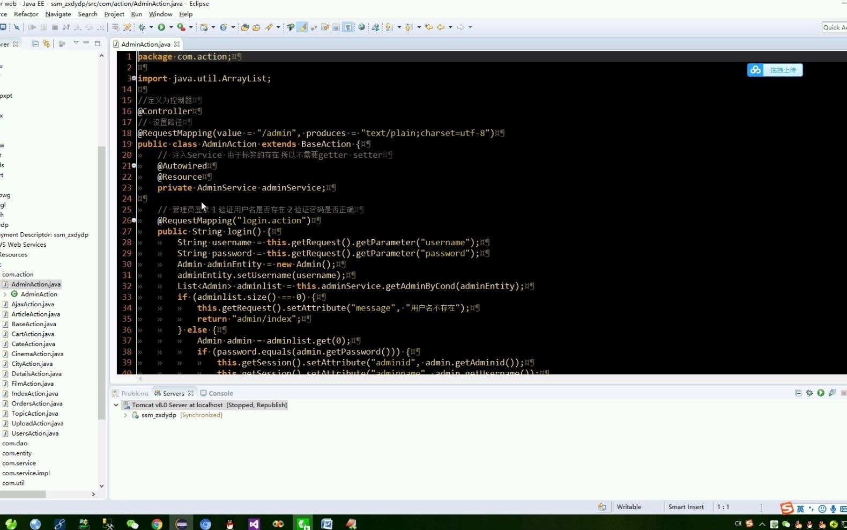Screen dimensions: 847x530
Task: Open CinemaAction.java in project explorer
Action: pos(38,354)
